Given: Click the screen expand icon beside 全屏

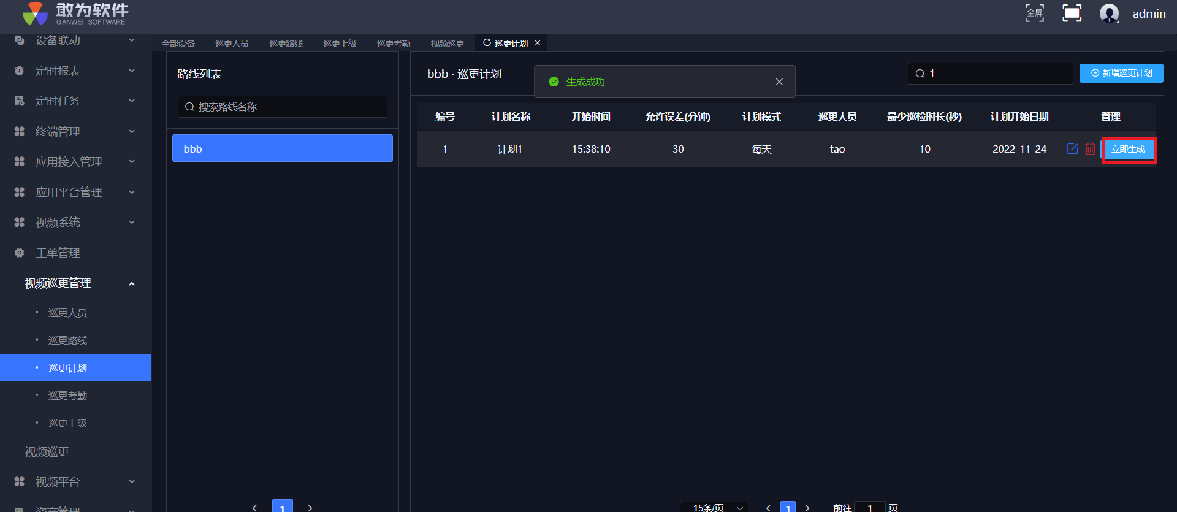Looking at the screenshot, I should click(x=1072, y=13).
